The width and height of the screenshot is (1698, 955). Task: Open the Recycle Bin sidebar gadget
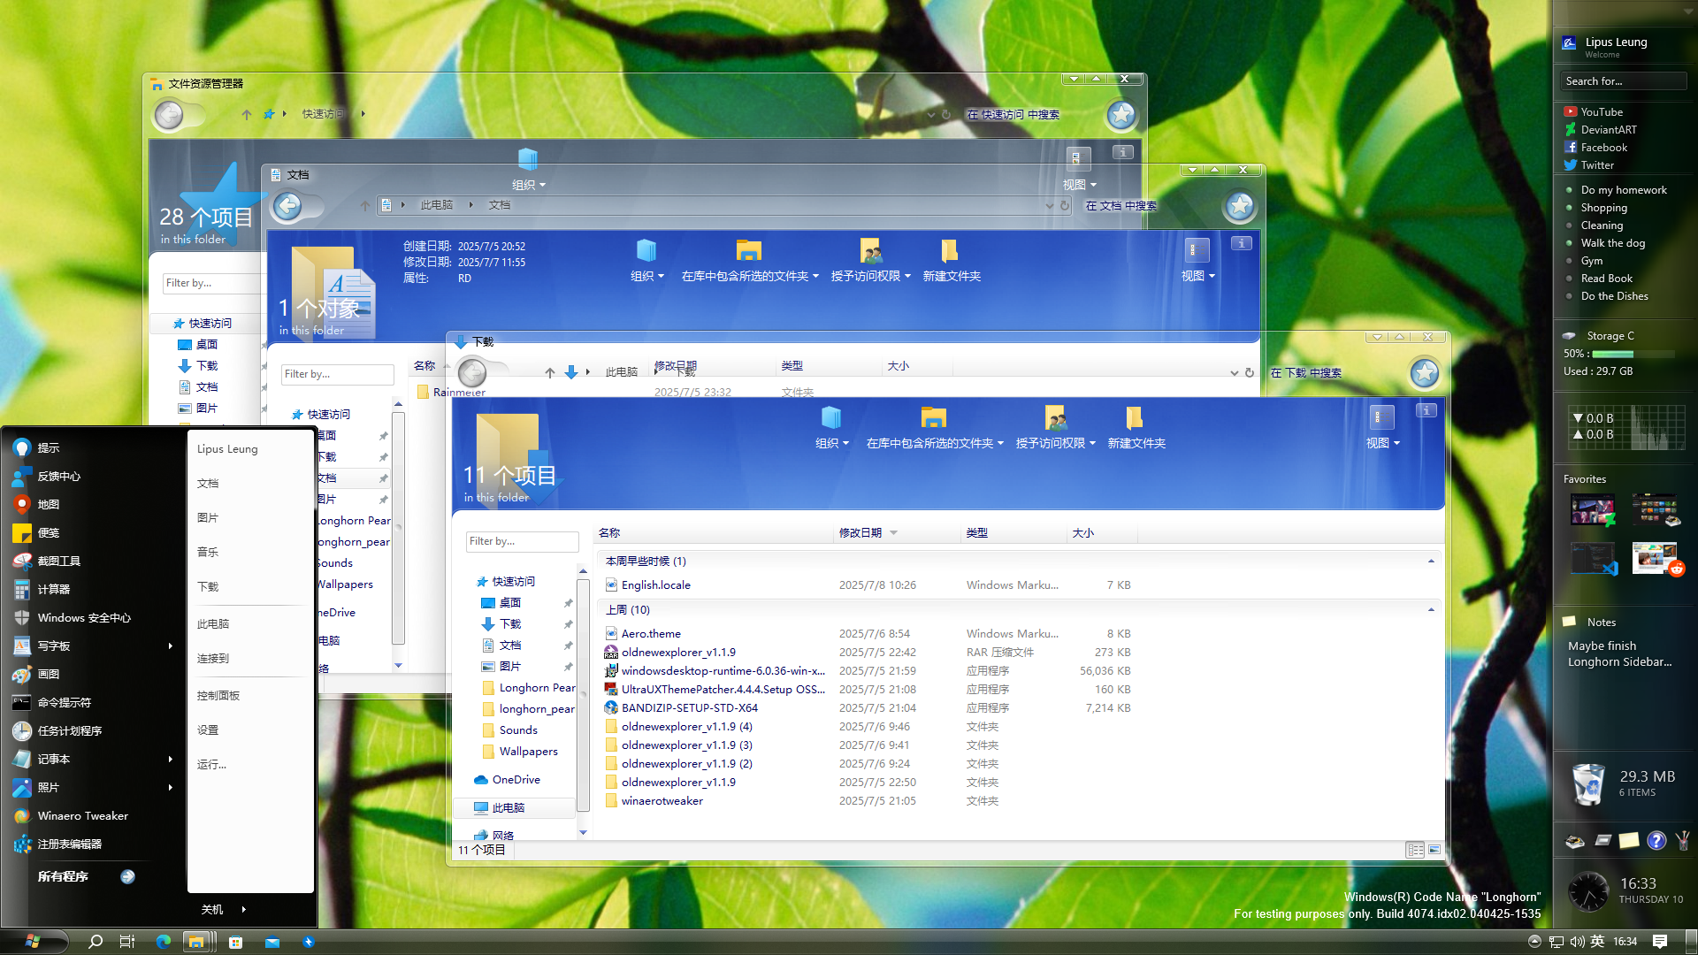tap(1588, 783)
